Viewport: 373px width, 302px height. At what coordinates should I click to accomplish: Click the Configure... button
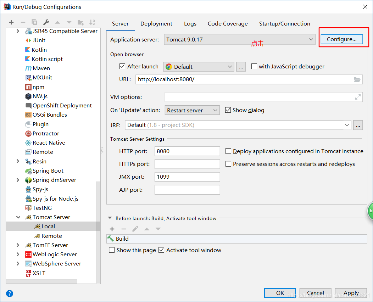coord(341,39)
